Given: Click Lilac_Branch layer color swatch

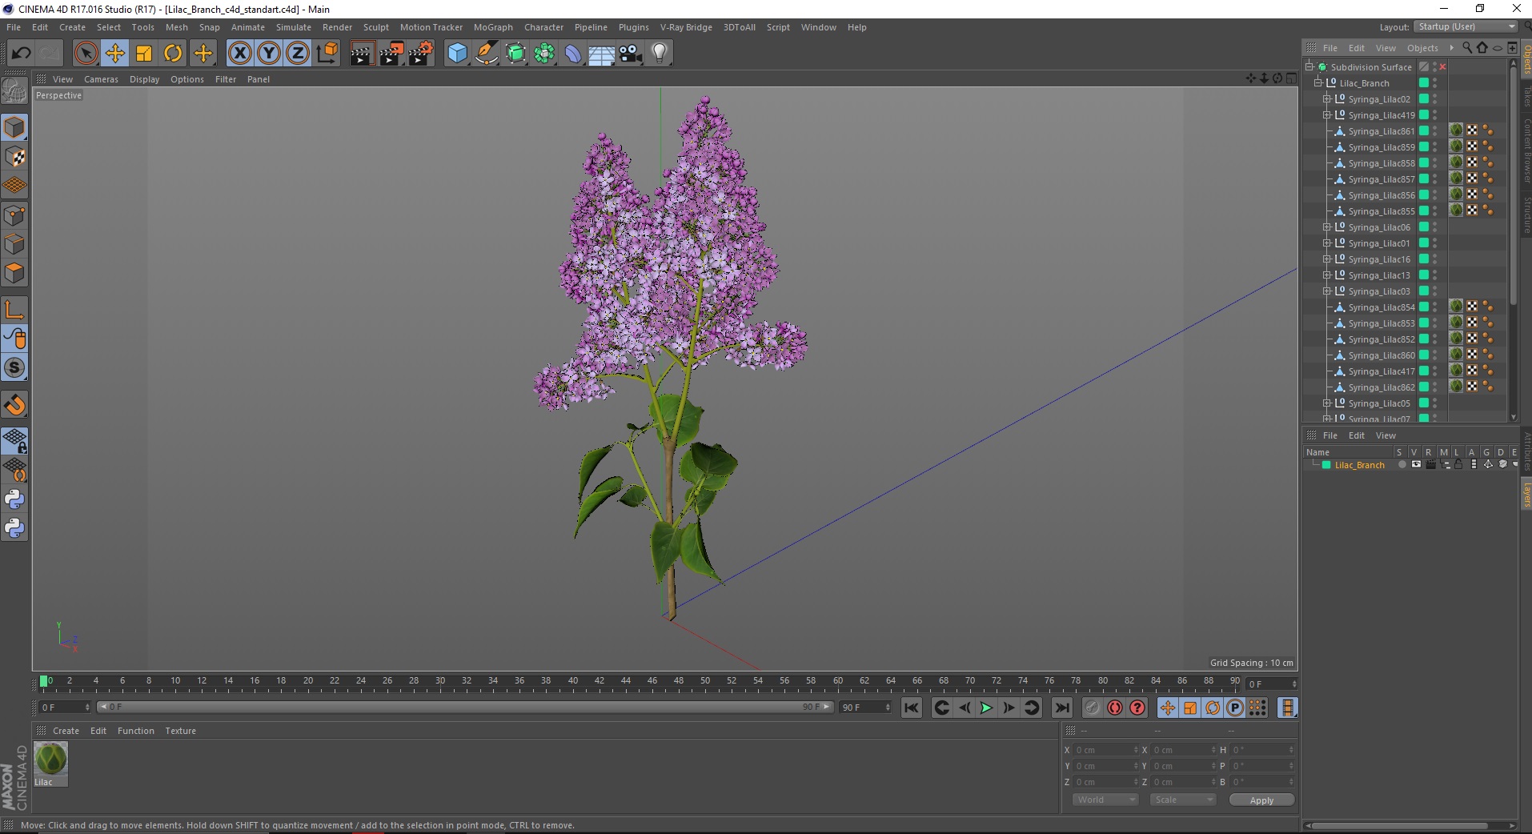Looking at the screenshot, I should coord(1326,465).
